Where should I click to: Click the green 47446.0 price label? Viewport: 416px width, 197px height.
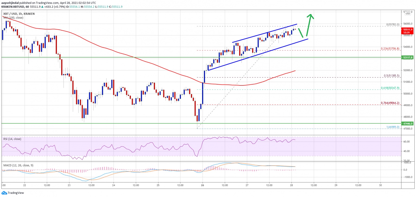pyautogui.click(x=407, y=123)
